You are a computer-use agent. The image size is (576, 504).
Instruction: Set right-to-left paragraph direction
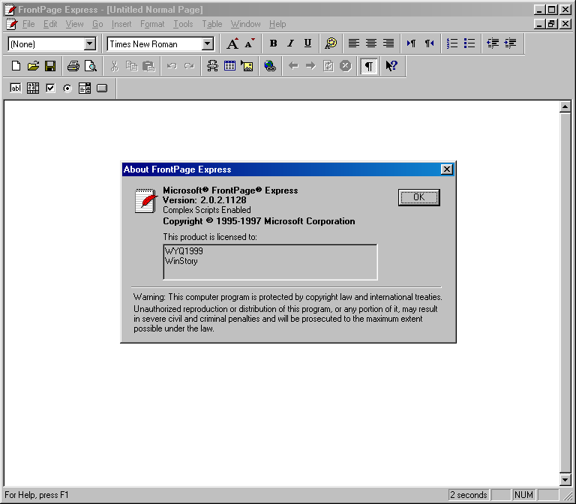click(429, 43)
